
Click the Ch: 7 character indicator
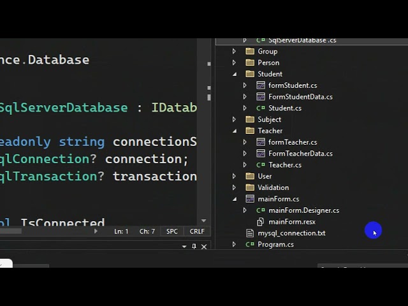(147, 231)
